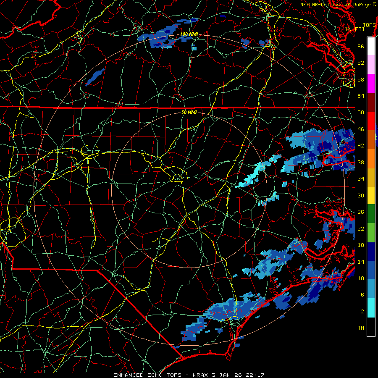Pick the medium blue legend swatch
The image size is (378, 378).
click(371, 270)
